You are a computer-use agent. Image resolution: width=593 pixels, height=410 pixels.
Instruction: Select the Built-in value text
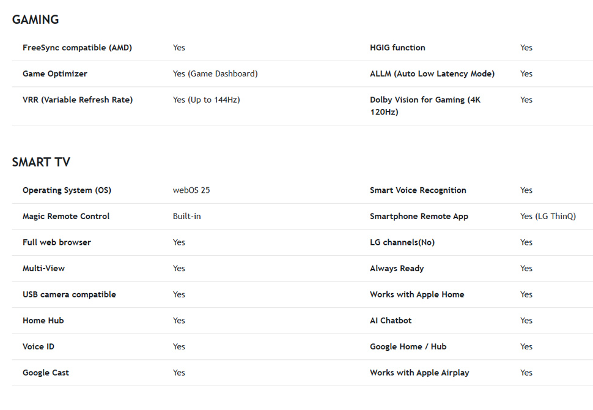pos(187,217)
